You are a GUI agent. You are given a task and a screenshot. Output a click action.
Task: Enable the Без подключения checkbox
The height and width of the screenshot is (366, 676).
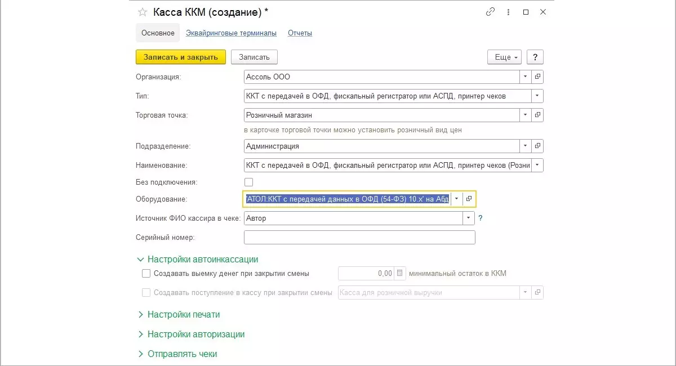tap(248, 182)
